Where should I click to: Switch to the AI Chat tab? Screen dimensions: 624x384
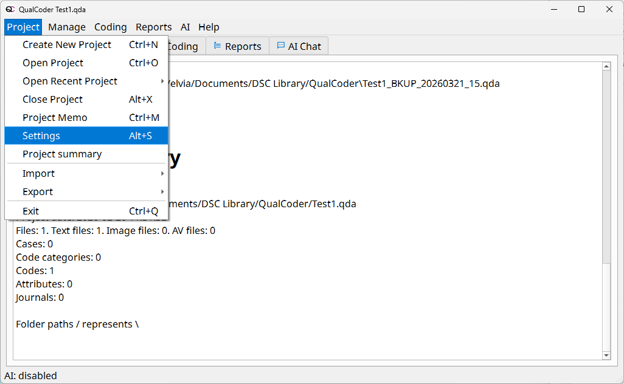tap(299, 46)
